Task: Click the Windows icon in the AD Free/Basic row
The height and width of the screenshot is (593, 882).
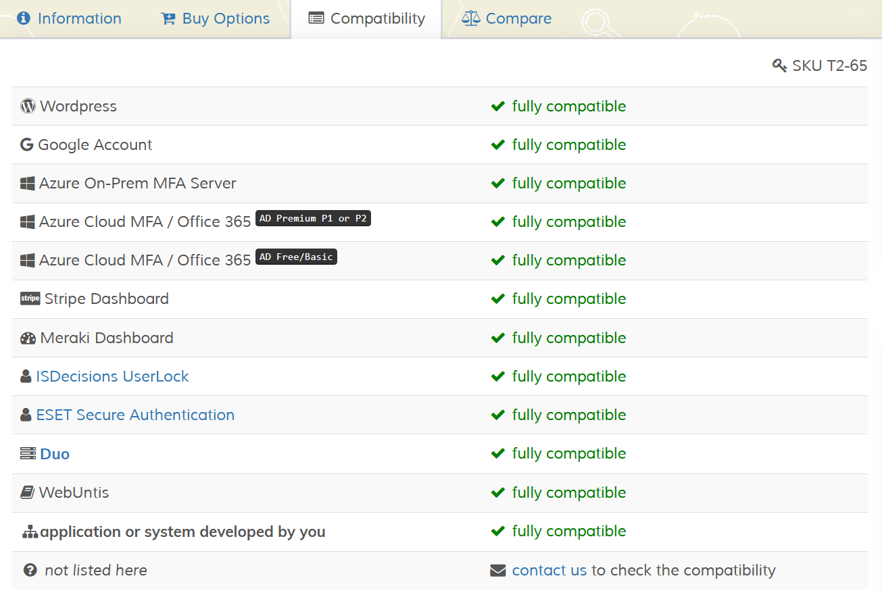Action: [x=28, y=260]
